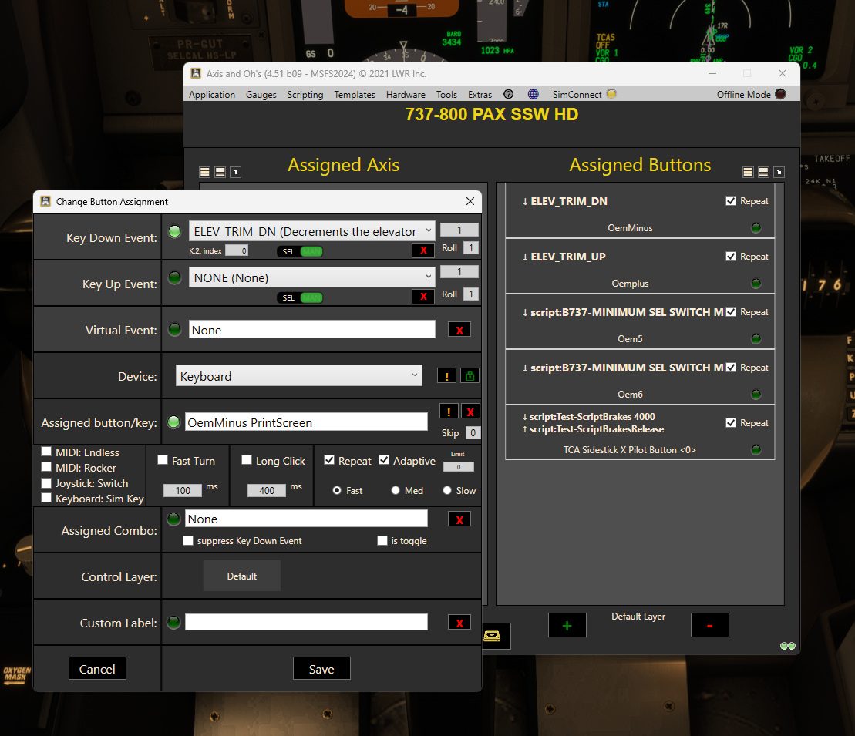Click green lock icon next to Device

[470, 375]
